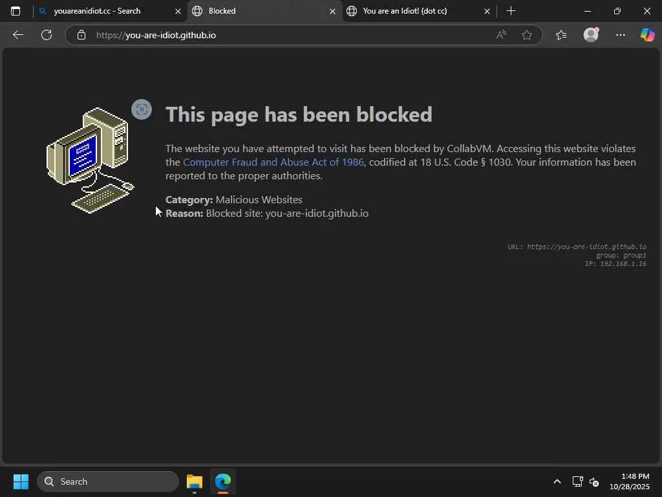
Task: Close the youareanidiot.cc Search tab
Action: pos(178,12)
